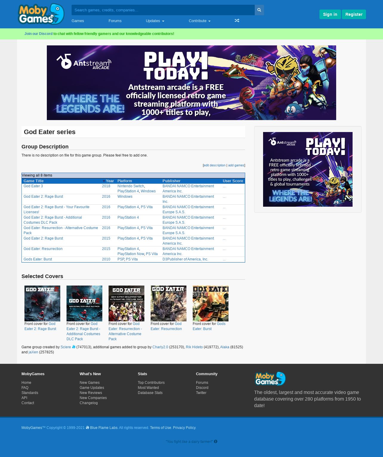Click the Blue Flame Labs flame icon
This screenshot has width=383, height=457.
click(87, 427)
